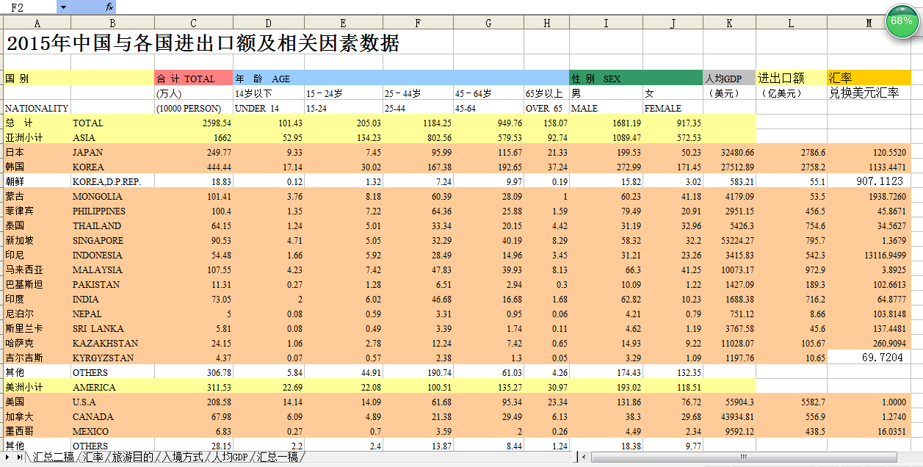Screen dimensions: 923x467
Task: Click the KYRGYZSTAN cell
Action: point(112,358)
